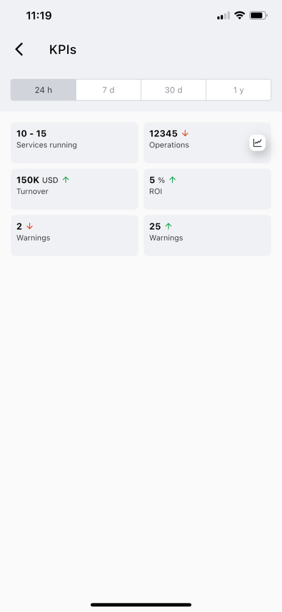Tap the green up arrow beside 5 %

point(173,180)
